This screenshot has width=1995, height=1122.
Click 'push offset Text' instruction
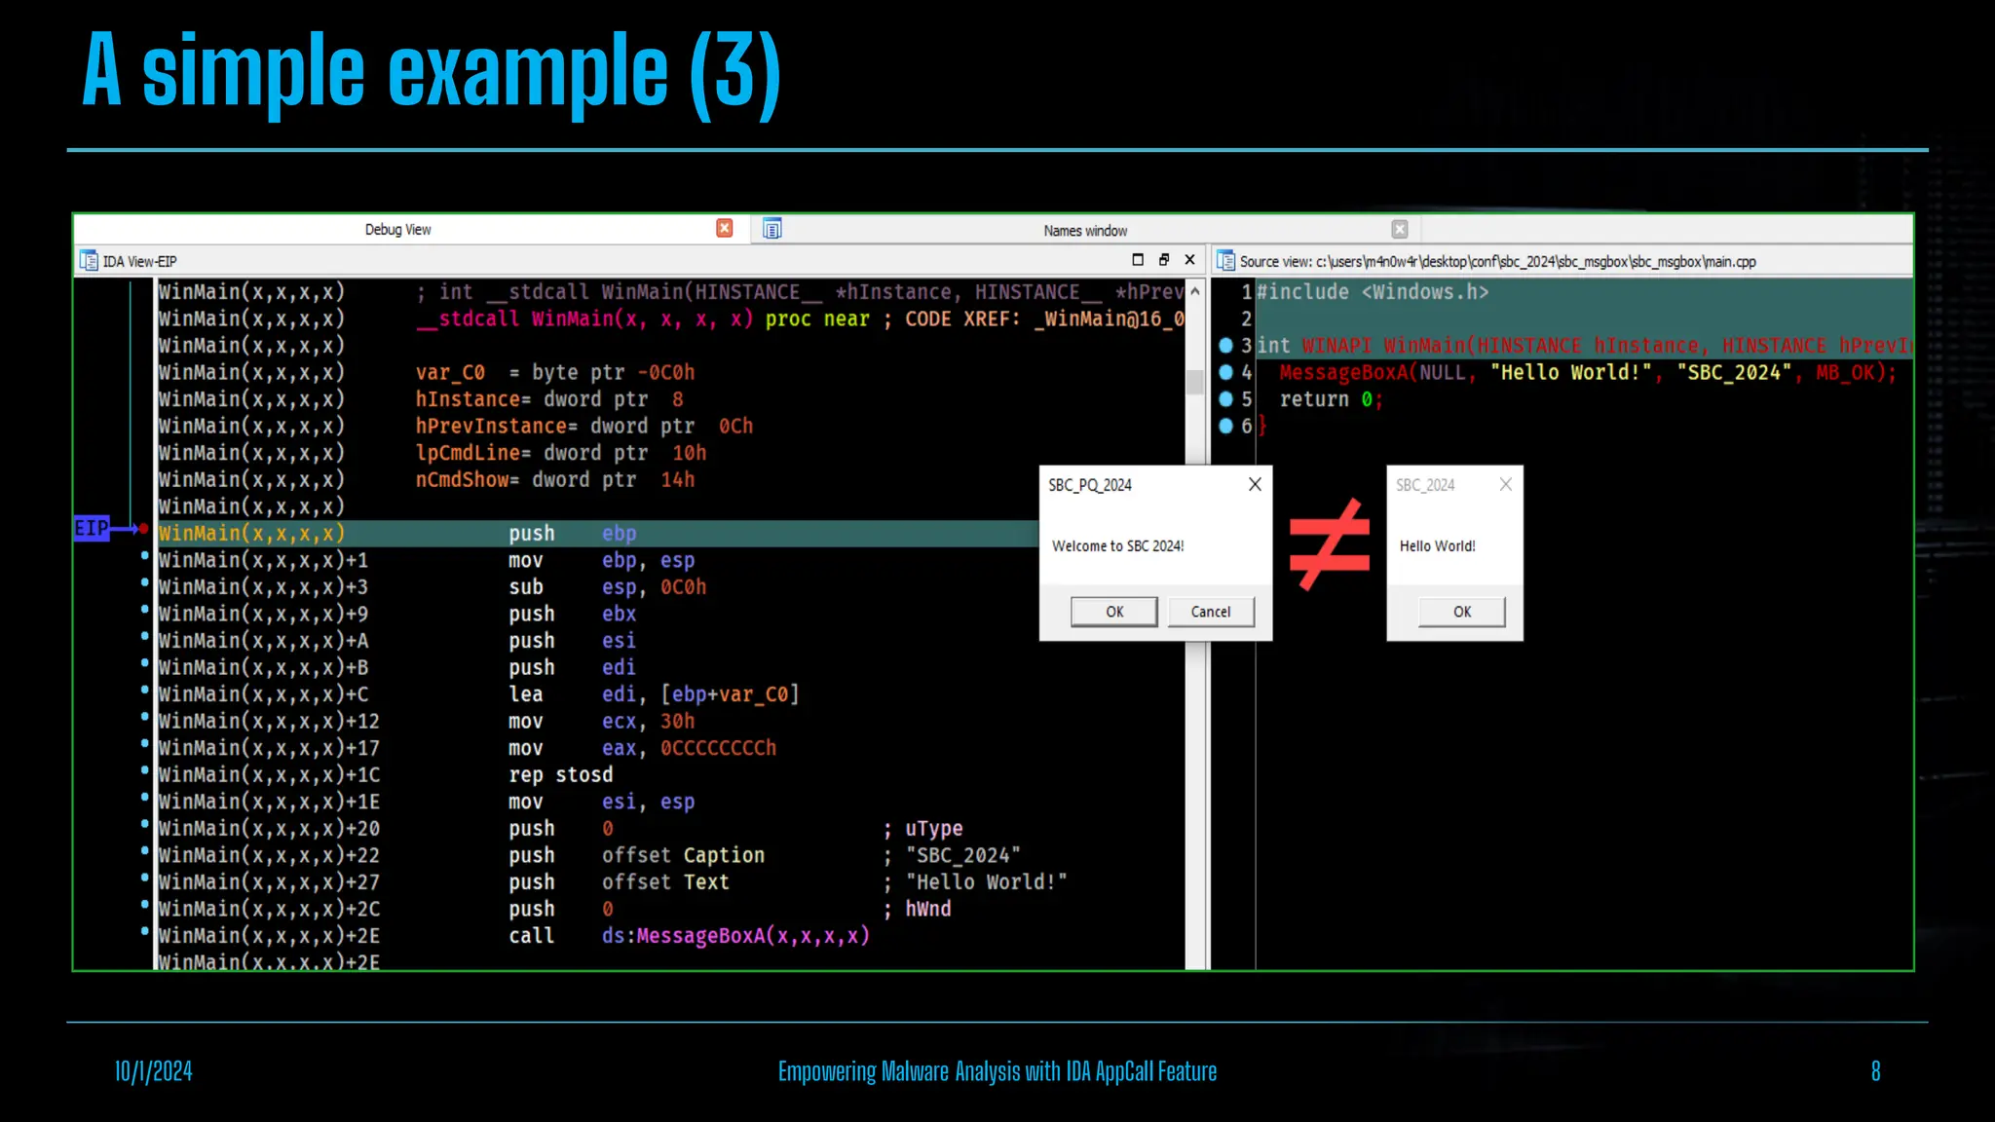pyautogui.click(x=619, y=882)
